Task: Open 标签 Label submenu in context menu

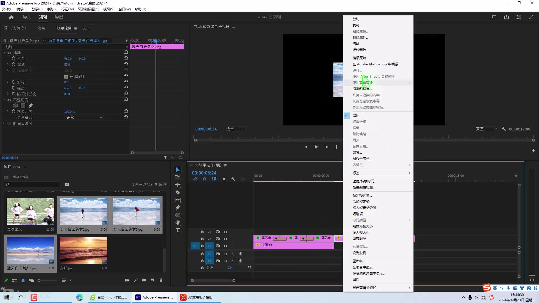Action: click(378, 173)
